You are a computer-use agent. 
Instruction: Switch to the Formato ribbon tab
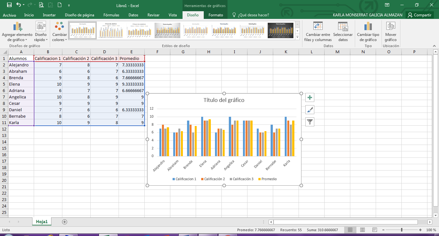pos(215,15)
